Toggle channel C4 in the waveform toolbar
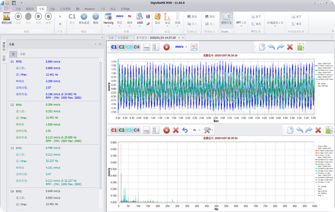This screenshot has width=335, height=212. coord(137,47)
